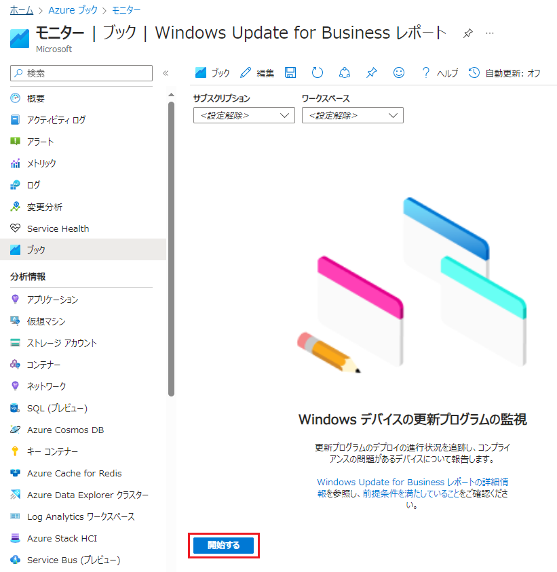Open the ヘルプ question mark help
Viewport: 557px width, 572px height.
coord(440,73)
